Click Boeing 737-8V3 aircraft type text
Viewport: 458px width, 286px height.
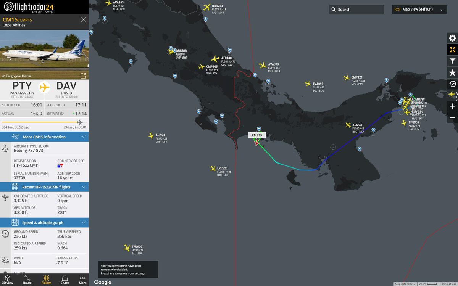coord(28,150)
